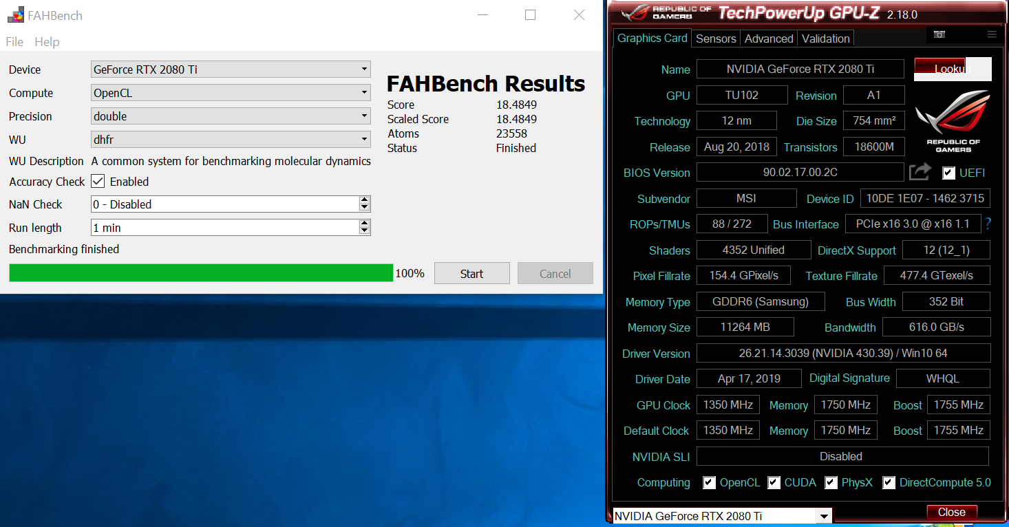
Task: Click the 12 nm Technology field
Action: tap(736, 120)
